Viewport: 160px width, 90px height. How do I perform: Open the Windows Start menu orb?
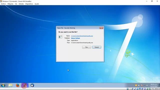(x=3, y=85)
